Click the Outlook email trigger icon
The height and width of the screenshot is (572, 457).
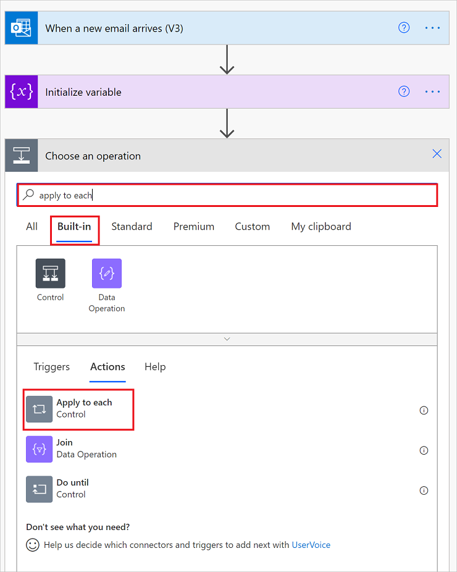20,27
